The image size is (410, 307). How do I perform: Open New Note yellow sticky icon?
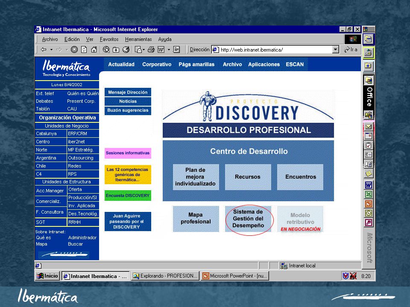point(369,174)
